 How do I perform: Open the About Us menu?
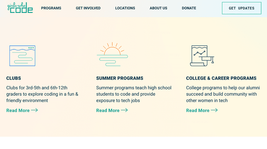[158, 8]
